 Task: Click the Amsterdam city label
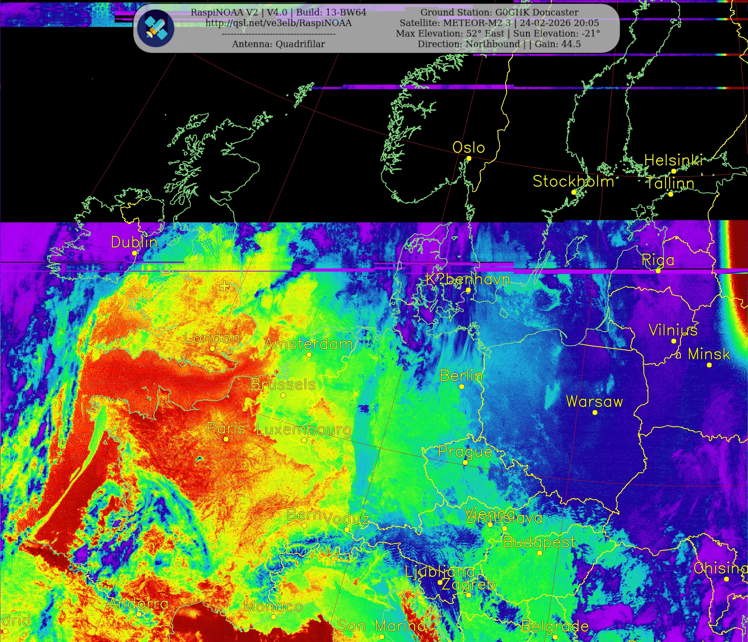[308, 344]
